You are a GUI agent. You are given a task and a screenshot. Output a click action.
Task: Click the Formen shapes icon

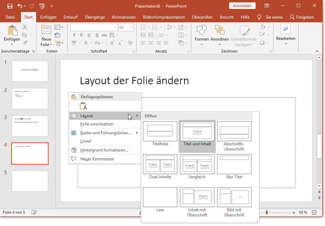pos(202,30)
